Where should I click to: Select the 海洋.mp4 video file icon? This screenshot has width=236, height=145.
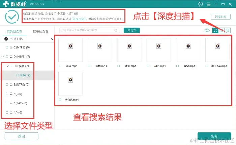(x=70, y=46)
